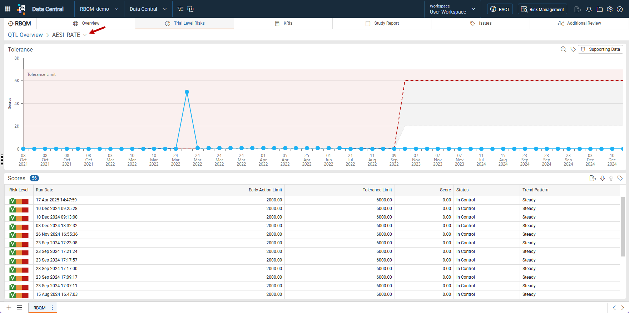629x313 pixels.
Task: Click the Scores table vertical scrollbar
Action: (x=623, y=226)
